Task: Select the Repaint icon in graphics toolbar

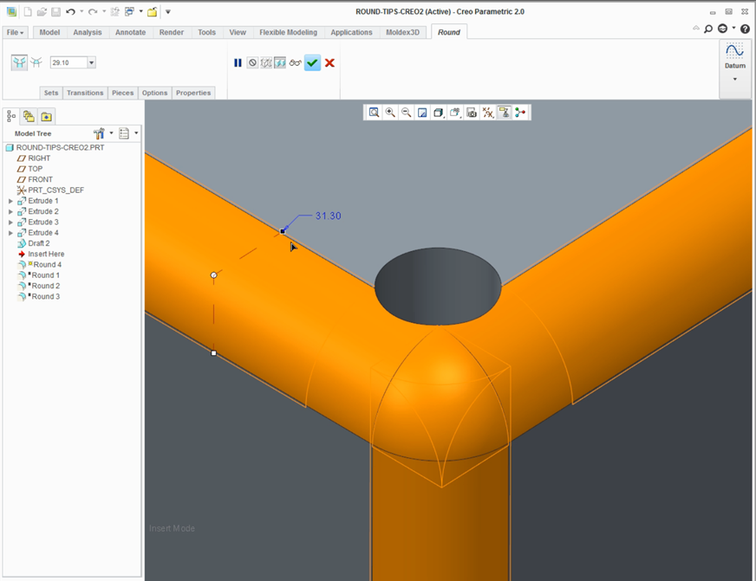Action: [x=422, y=112]
